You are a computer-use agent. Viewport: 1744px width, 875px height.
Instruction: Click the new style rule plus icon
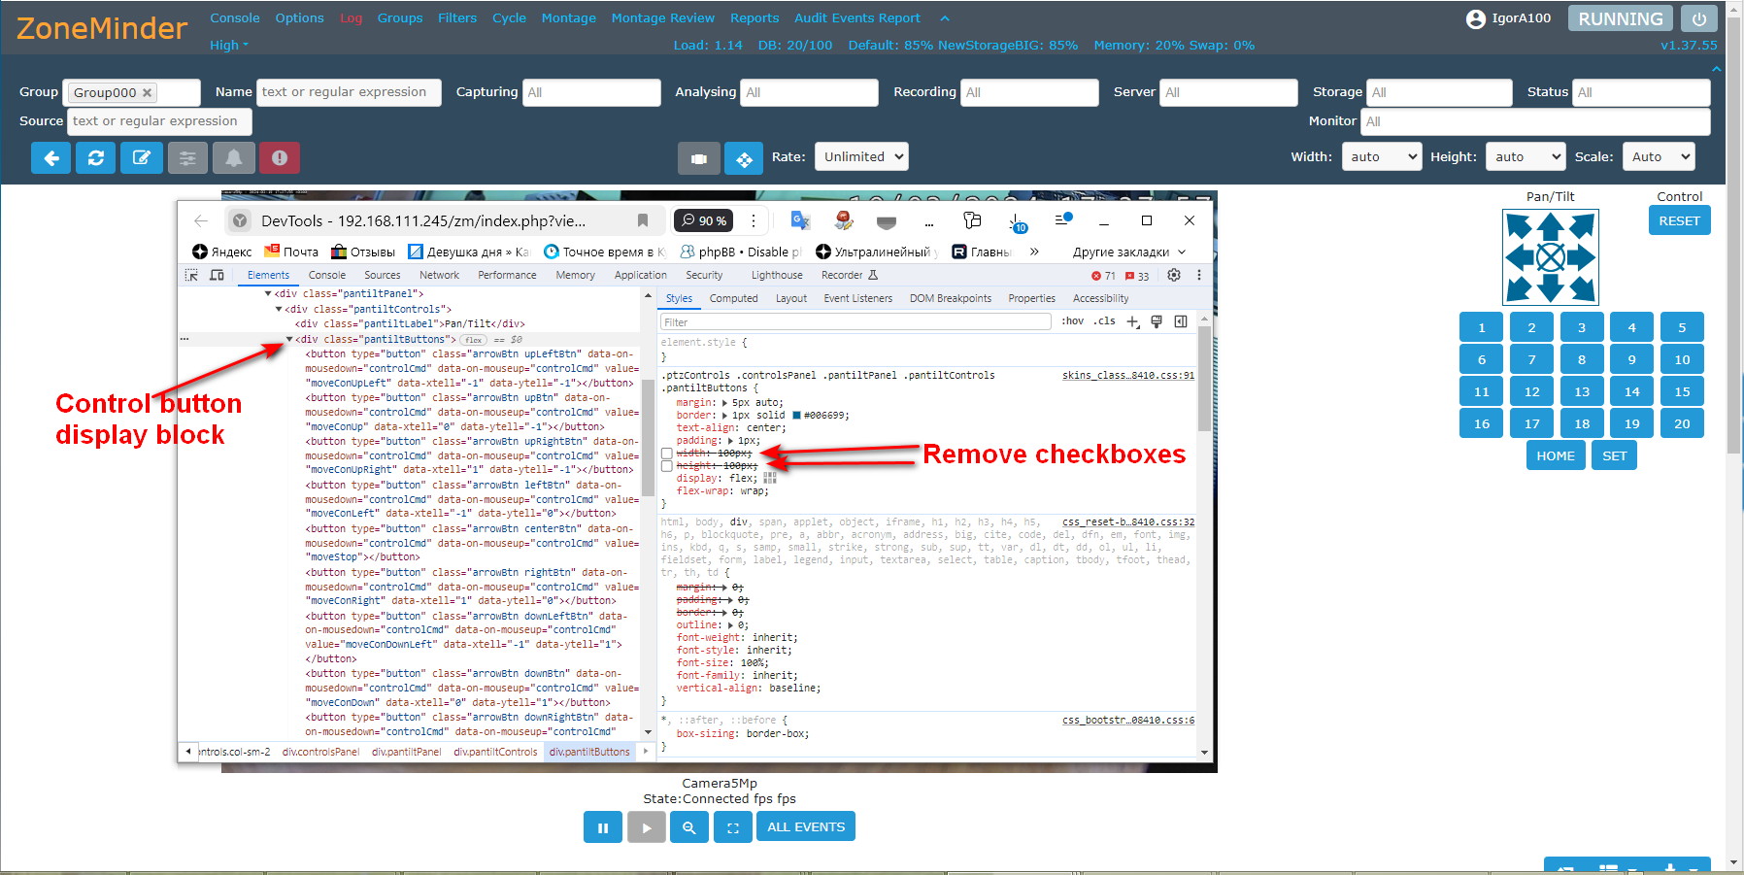tap(1132, 321)
